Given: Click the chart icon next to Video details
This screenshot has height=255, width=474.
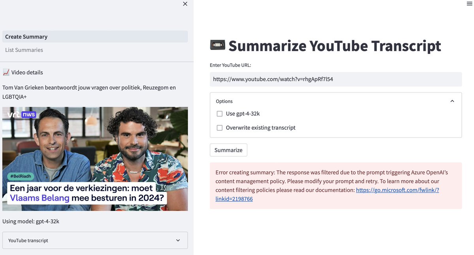Looking at the screenshot, I should click(x=7, y=72).
